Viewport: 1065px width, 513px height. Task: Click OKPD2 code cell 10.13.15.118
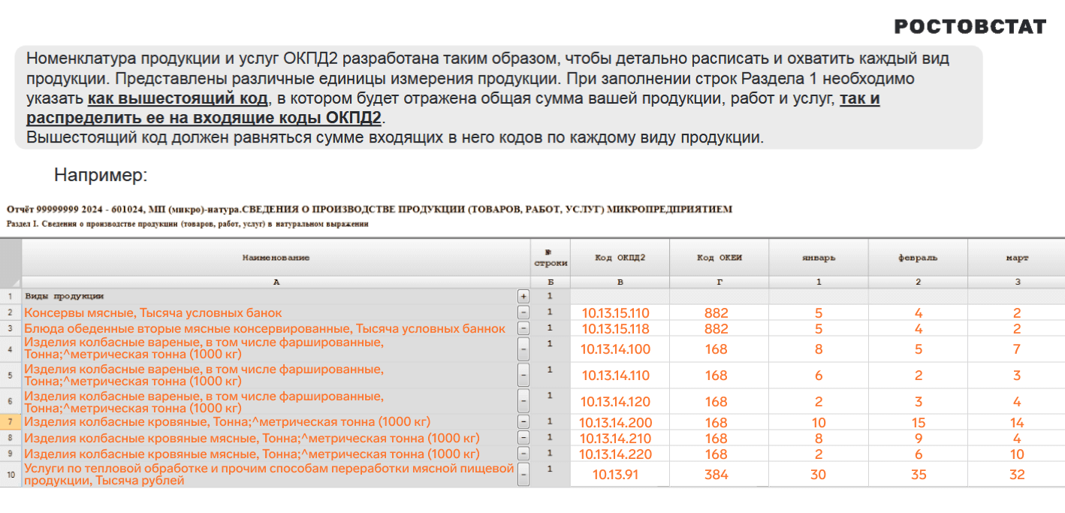(620, 328)
